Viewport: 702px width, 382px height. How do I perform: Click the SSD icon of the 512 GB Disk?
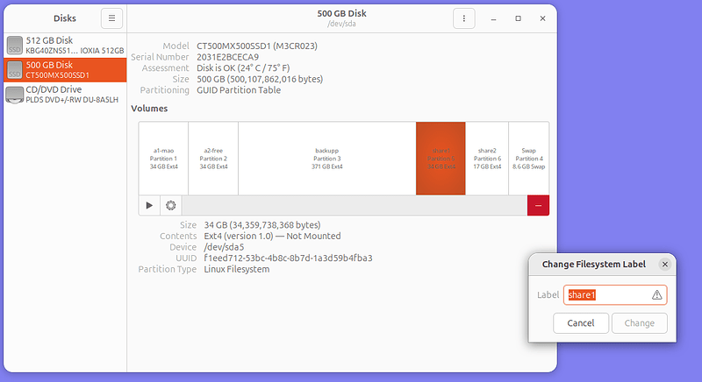pyautogui.click(x=15, y=46)
